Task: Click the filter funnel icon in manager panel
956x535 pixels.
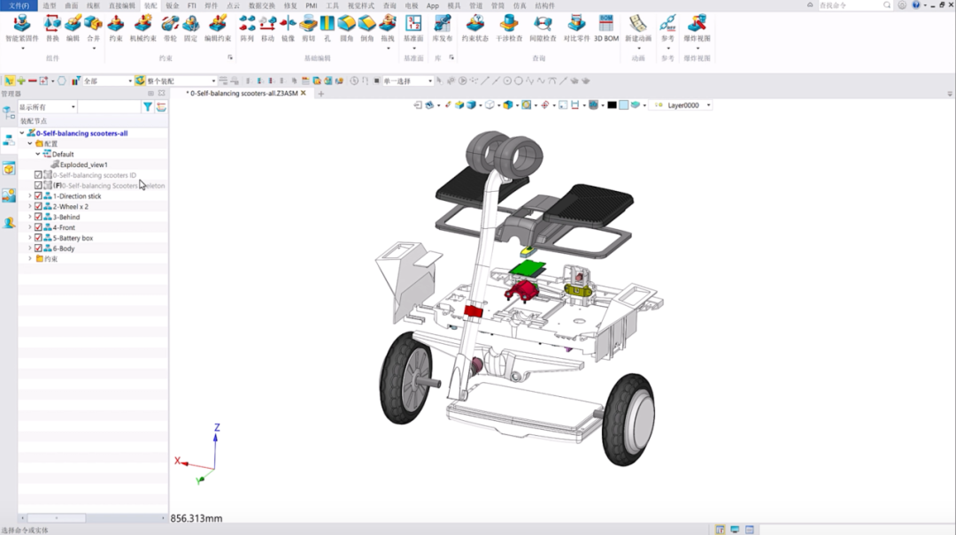Action: click(x=148, y=107)
